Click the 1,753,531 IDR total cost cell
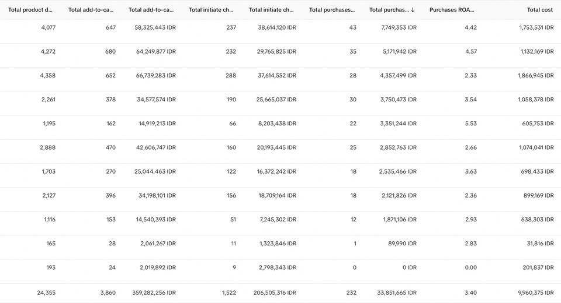This screenshot has width=561, height=303. point(535,27)
